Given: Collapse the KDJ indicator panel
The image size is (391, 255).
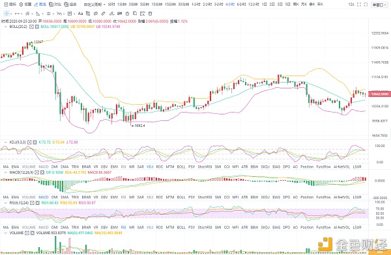Looking at the screenshot, I should coord(5,142).
